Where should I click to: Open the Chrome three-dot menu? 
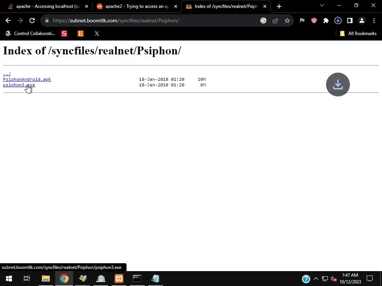(x=374, y=21)
